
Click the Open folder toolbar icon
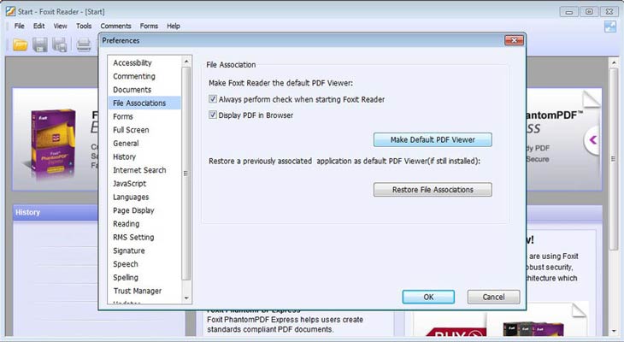pyautogui.click(x=20, y=44)
